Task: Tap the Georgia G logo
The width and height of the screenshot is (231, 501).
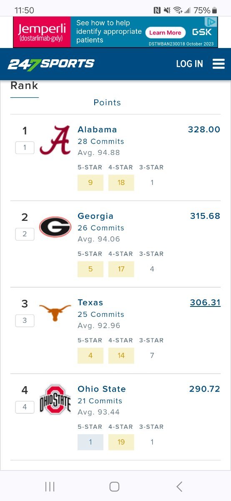Action: click(55, 227)
